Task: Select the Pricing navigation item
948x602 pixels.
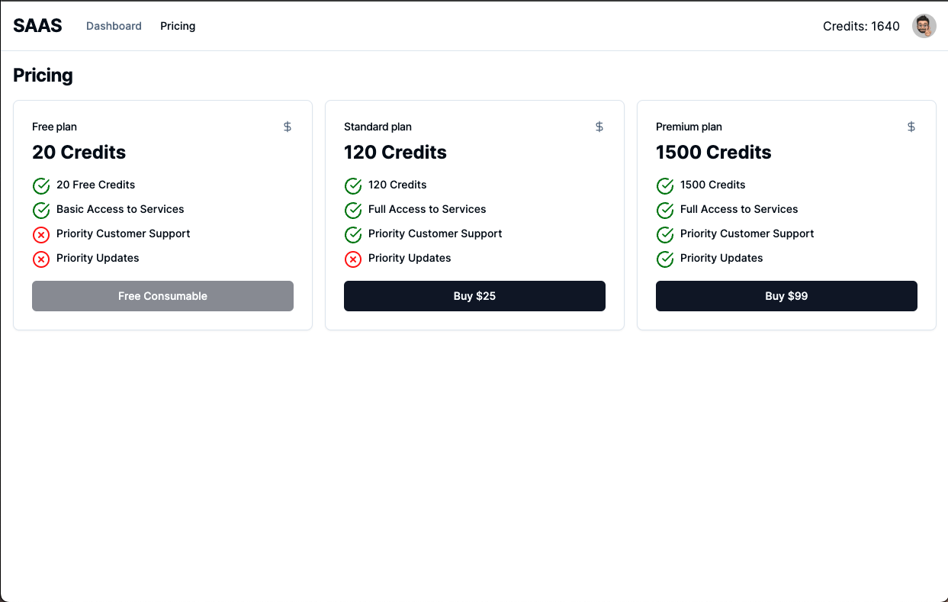Action: point(178,25)
